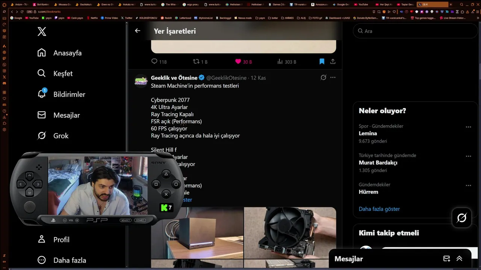Switch to the Amazon.com browser tab

pos(319,4)
